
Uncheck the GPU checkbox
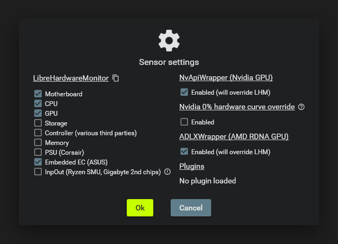pyautogui.click(x=38, y=113)
